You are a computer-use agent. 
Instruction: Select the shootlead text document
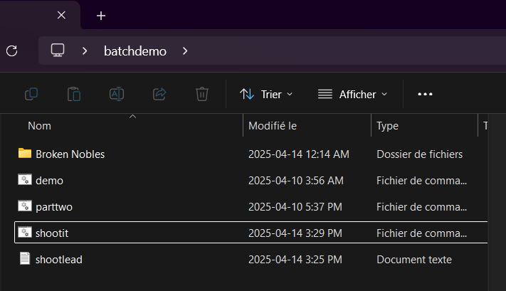[59, 260]
